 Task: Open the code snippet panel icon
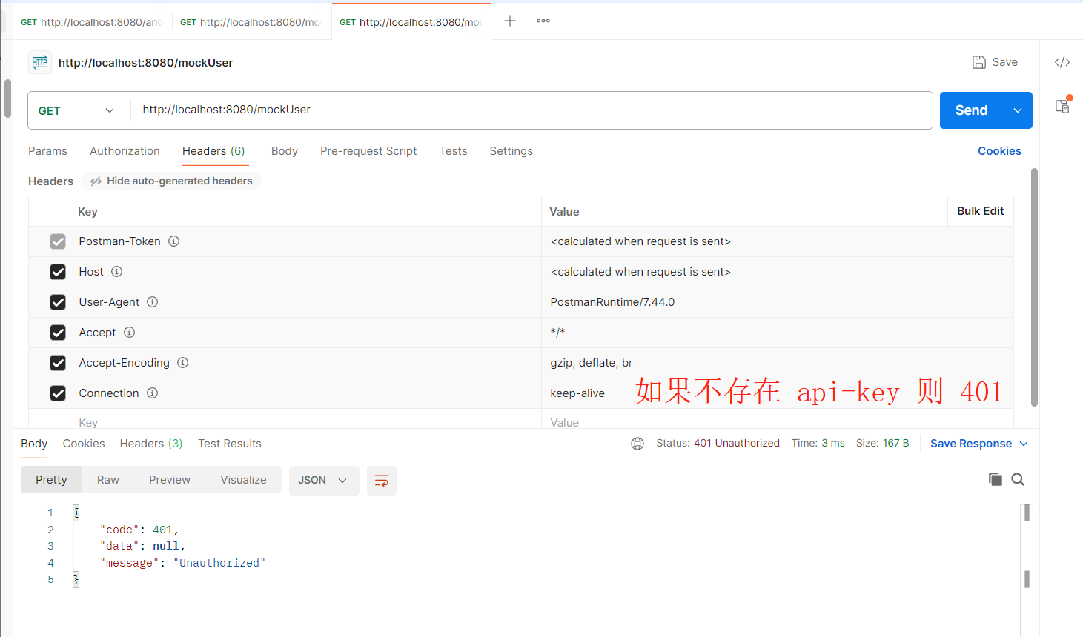click(x=1062, y=62)
